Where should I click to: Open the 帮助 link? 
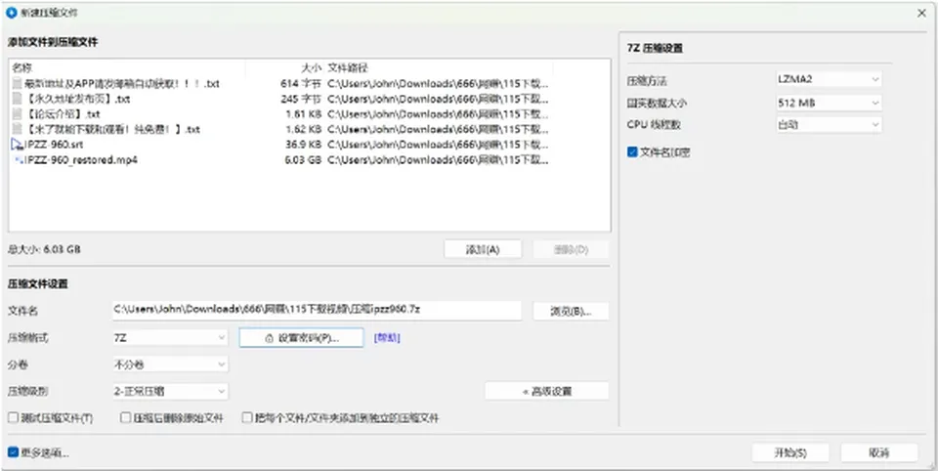(387, 338)
